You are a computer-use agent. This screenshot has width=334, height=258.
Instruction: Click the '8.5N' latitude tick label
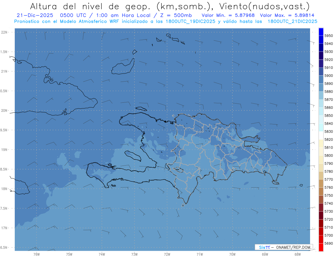pyautogui.click(x=4, y=169)
